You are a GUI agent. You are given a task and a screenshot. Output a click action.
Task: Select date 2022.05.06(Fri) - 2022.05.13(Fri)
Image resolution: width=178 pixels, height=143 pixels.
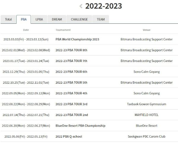(26, 136)
